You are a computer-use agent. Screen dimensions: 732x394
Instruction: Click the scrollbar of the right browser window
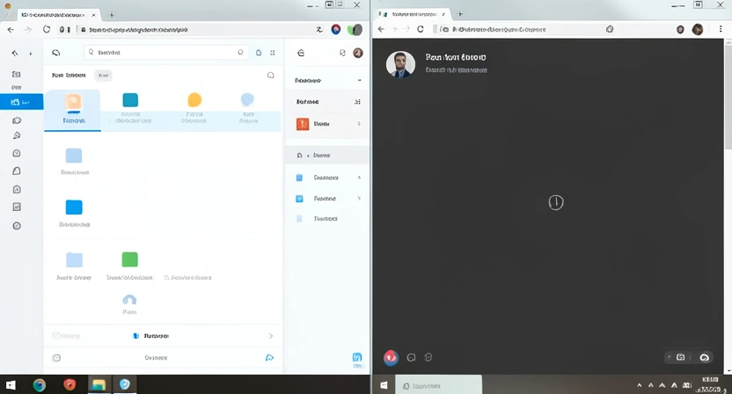728,95
